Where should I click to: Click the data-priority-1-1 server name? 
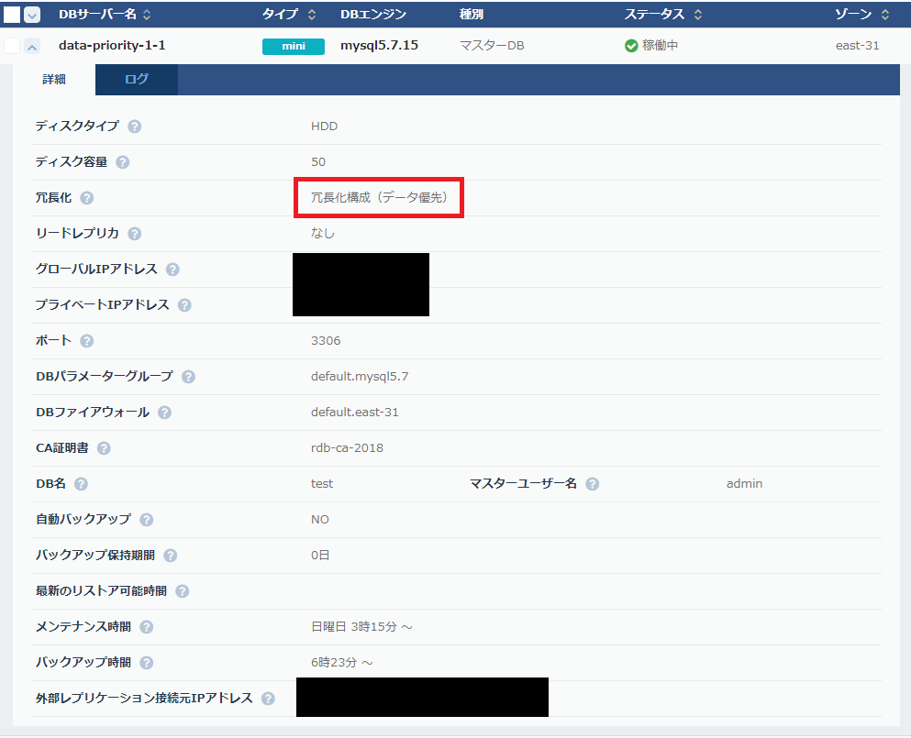tap(112, 45)
